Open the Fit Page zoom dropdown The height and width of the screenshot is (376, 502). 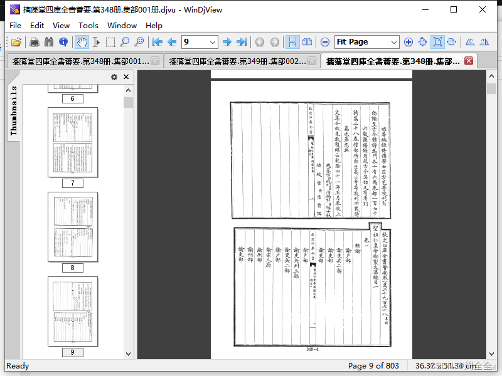[x=394, y=42]
